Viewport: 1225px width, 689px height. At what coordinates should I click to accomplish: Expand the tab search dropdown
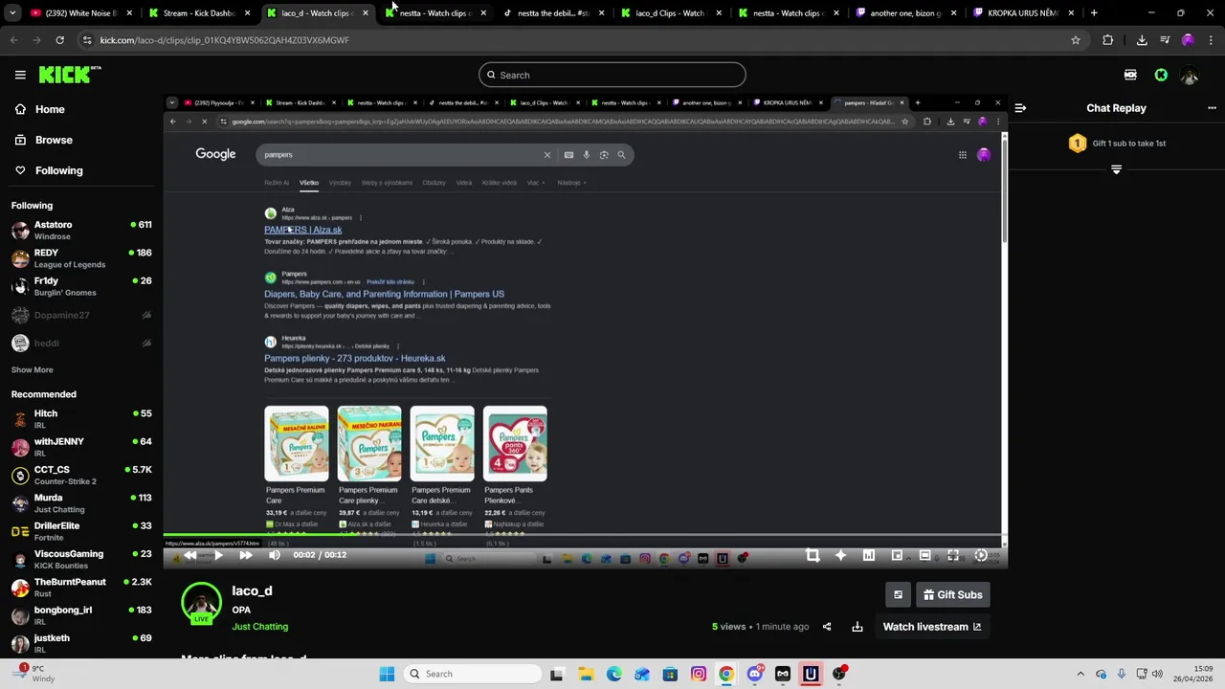[x=12, y=13]
